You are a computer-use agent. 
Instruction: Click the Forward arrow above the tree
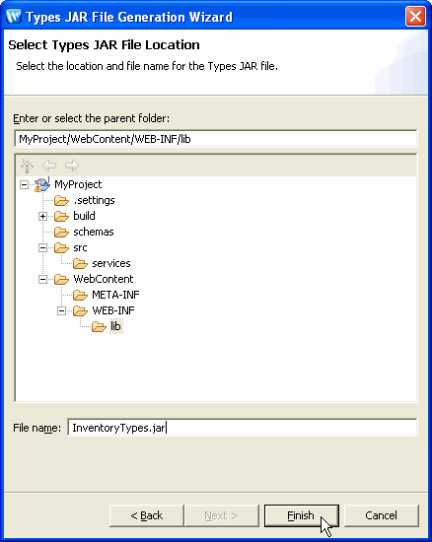pyautogui.click(x=72, y=166)
